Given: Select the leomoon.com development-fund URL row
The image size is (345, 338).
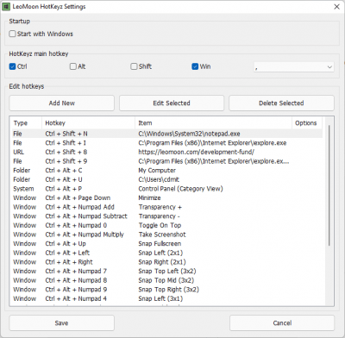Looking at the screenshot, I should click(166, 152).
